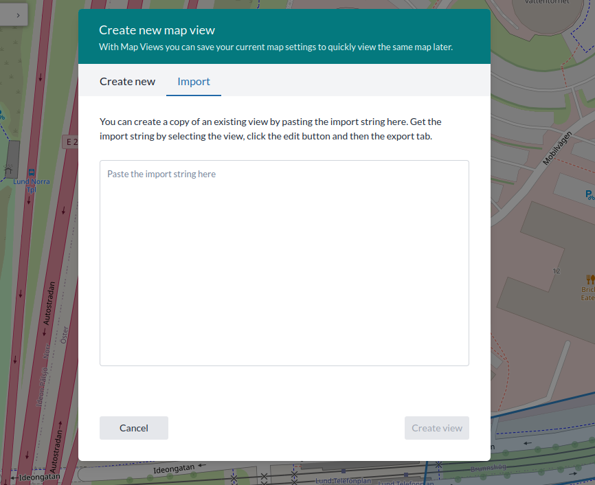
Task: Click the parking P icon on map
Action: pyautogui.click(x=590, y=195)
